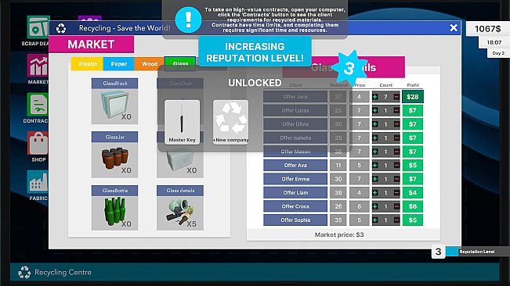
Task: Open the Fabric factory icon
Action: [38, 181]
